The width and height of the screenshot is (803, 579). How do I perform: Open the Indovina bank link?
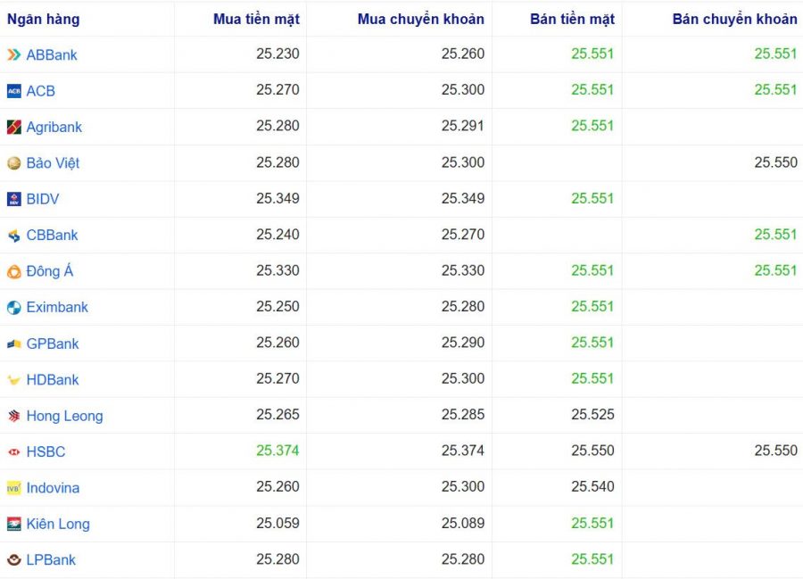[x=53, y=488]
